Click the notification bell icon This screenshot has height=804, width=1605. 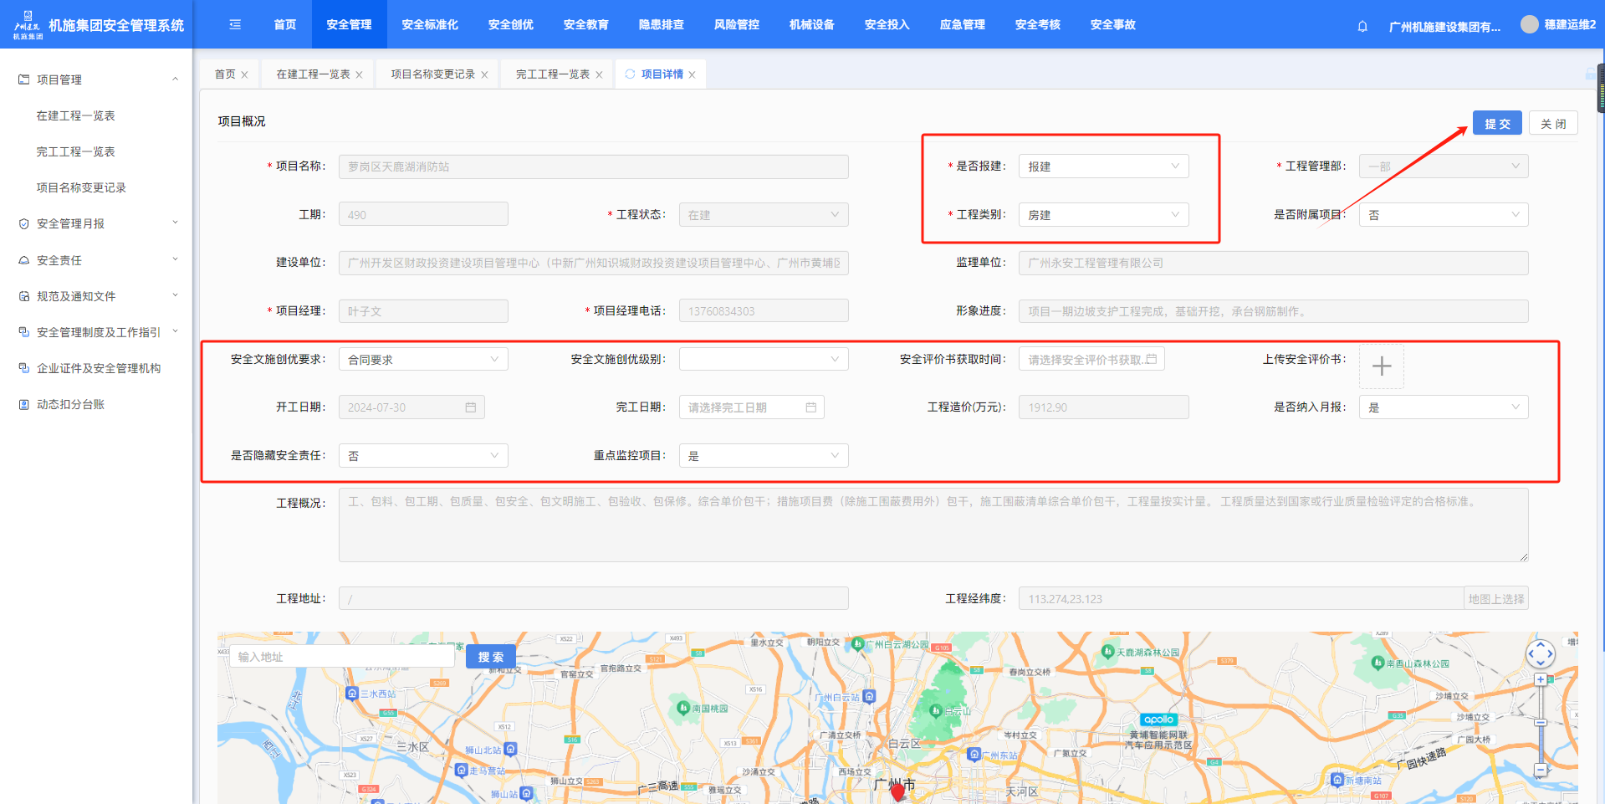click(1362, 26)
